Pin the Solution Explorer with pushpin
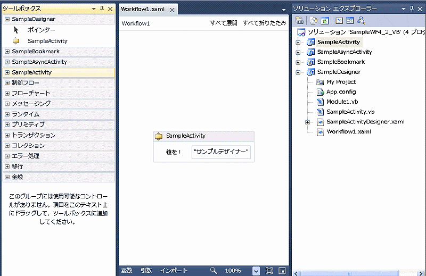Image resolution: width=426 pixels, height=276 pixels. [x=412, y=9]
